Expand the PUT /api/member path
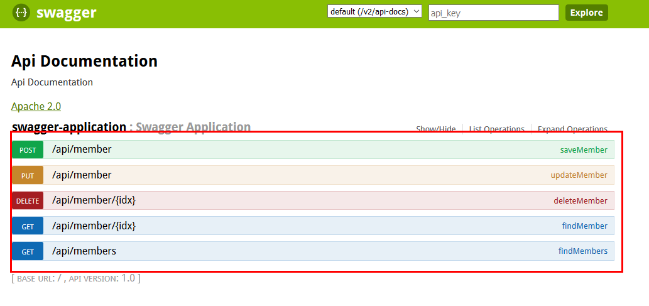The width and height of the screenshot is (649, 306). [82, 175]
